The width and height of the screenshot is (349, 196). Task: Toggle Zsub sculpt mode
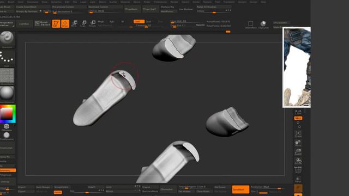pyautogui.click(x=148, y=22)
